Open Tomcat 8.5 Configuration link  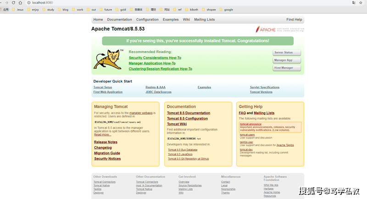(187, 119)
